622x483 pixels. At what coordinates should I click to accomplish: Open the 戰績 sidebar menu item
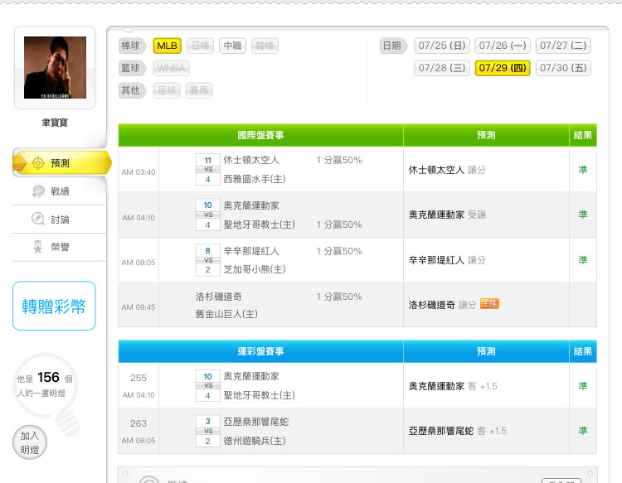(x=60, y=191)
